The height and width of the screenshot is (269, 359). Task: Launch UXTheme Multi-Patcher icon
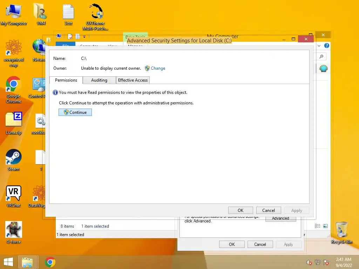[x=95, y=16]
